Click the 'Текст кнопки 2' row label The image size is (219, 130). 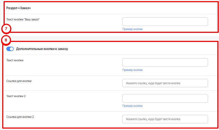(x=16, y=96)
